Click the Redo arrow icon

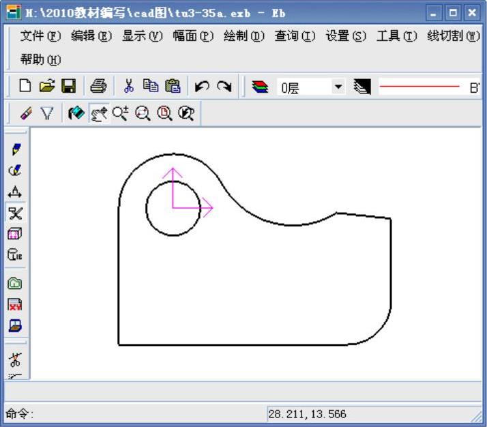pos(224,86)
